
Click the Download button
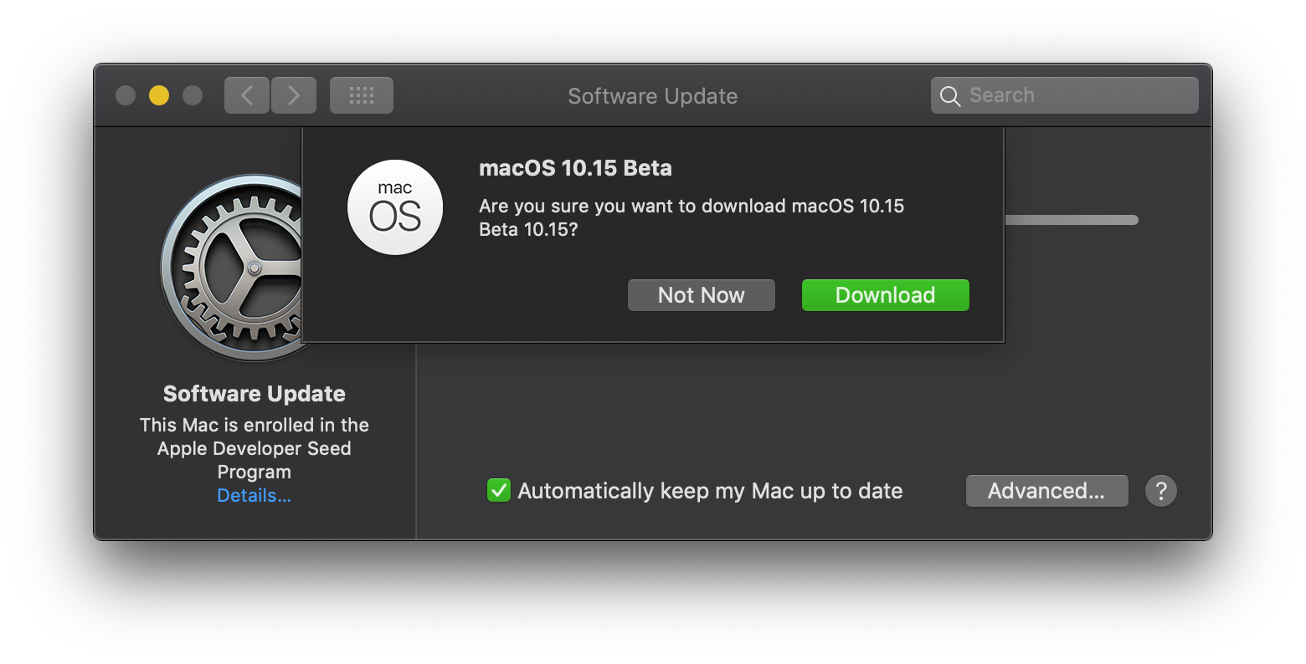click(885, 295)
